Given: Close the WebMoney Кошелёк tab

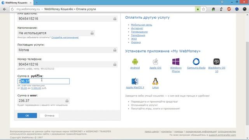Looking at the screenshot, I should pos(31,3).
